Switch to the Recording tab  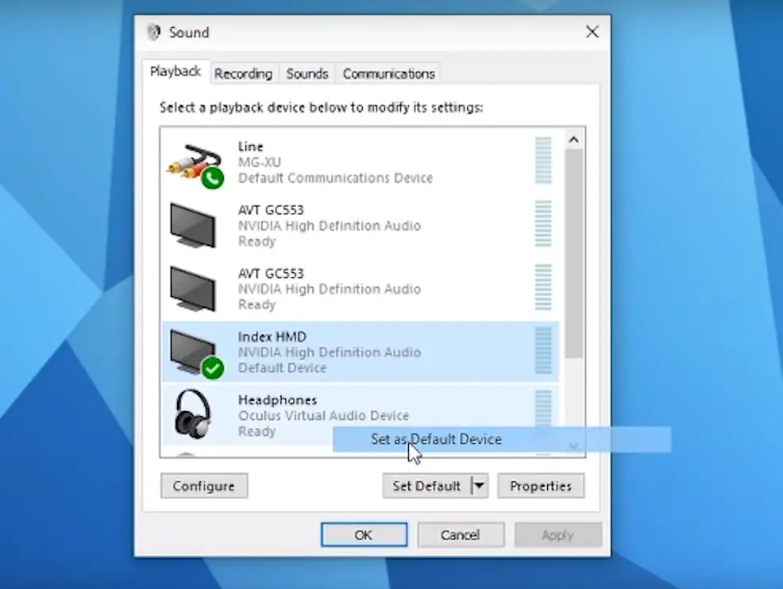click(244, 74)
